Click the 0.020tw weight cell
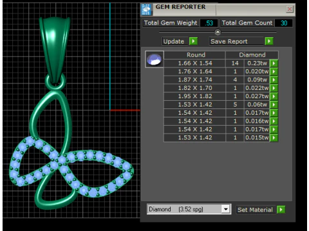Image resolution: width=309 pixels, height=231 pixels. (257, 71)
